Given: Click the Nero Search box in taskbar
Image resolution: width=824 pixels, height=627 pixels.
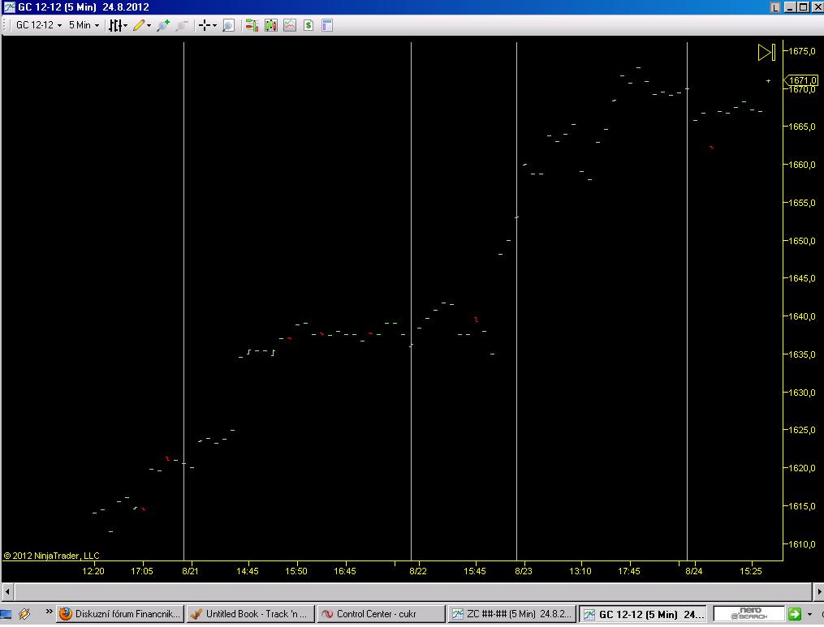Looking at the screenshot, I should click(749, 613).
